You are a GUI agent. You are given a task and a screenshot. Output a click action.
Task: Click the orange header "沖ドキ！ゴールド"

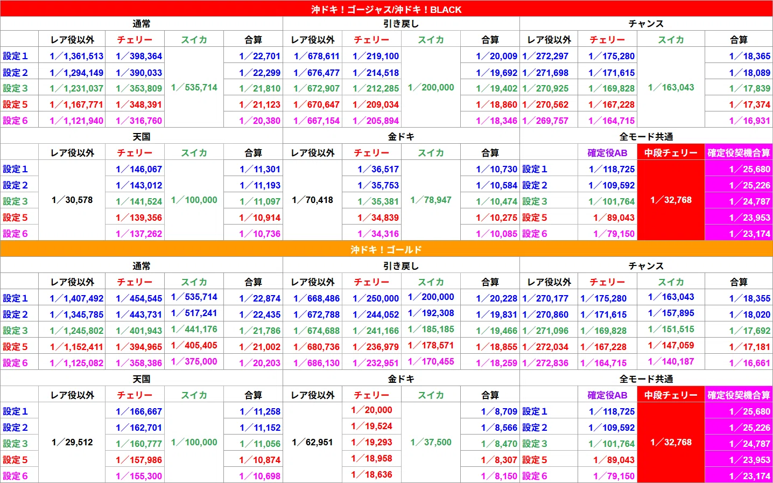click(386, 249)
